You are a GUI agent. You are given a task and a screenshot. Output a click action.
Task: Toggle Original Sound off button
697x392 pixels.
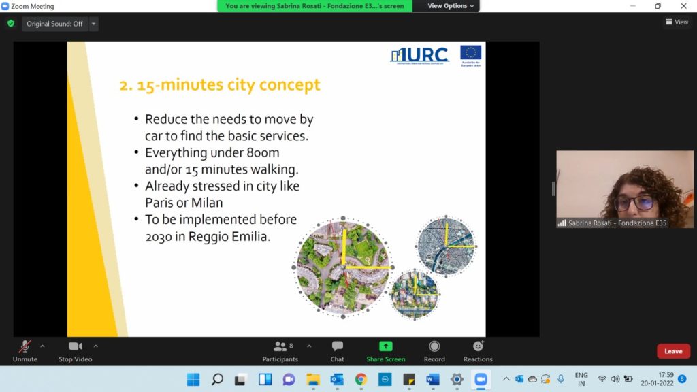pos(54,24)
